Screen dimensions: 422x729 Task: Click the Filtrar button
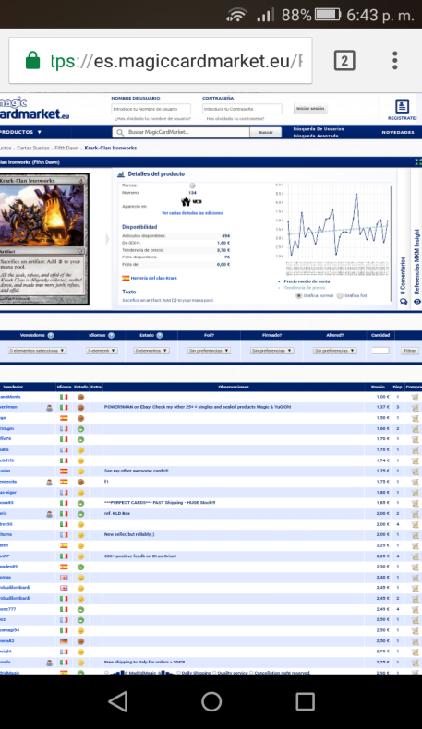pos(409,351)
